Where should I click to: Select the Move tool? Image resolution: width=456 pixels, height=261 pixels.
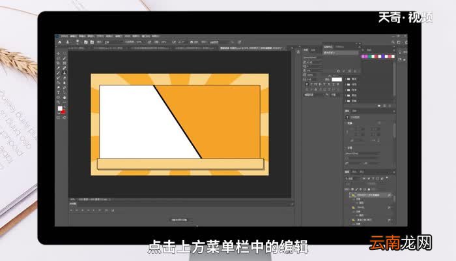tap(59, 54)
